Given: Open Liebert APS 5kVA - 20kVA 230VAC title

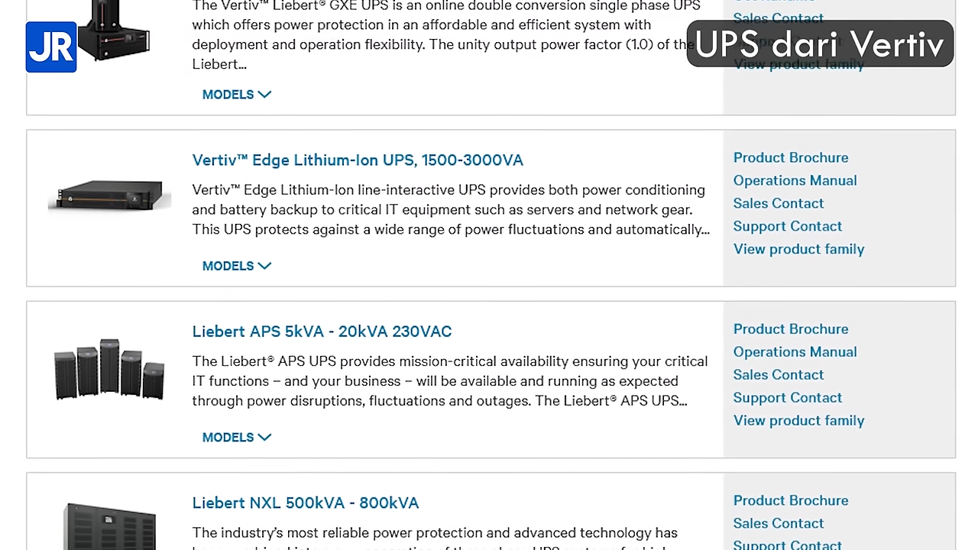Looking at the screenshot, I should click(322, 332).
